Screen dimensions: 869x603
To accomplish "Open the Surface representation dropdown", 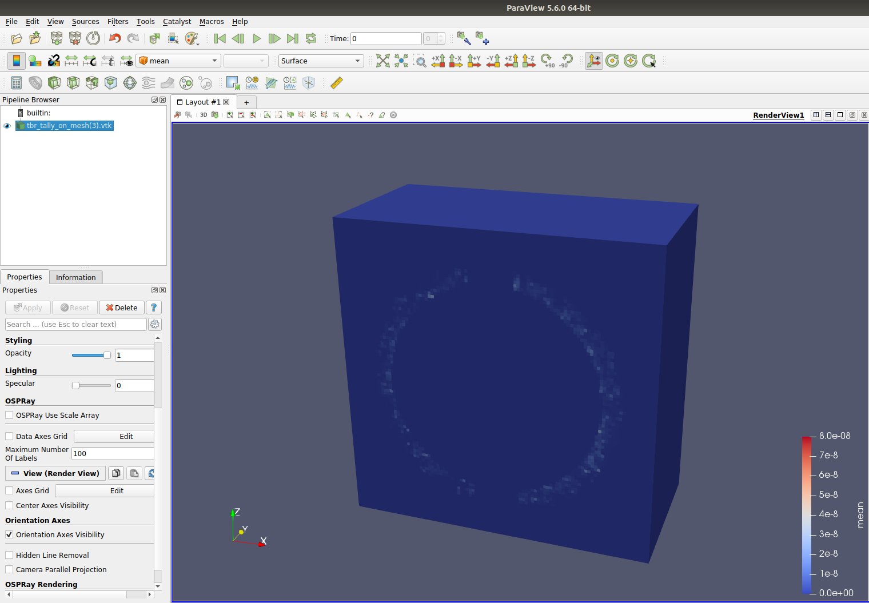I will (x=320, y=61).
